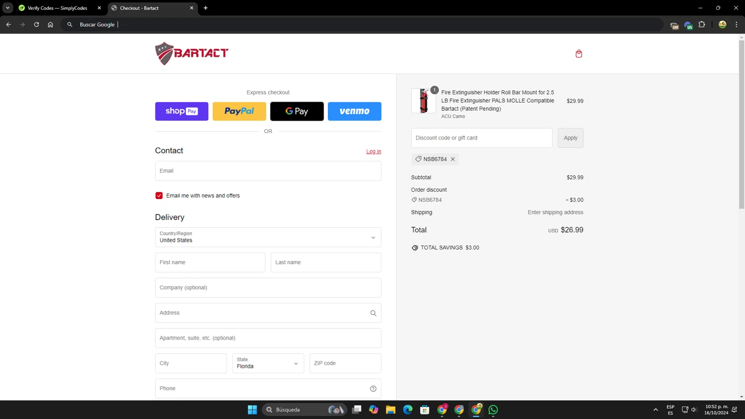Click the ESP language indicator
Viewport: 745px width, 419px height.
670,410
